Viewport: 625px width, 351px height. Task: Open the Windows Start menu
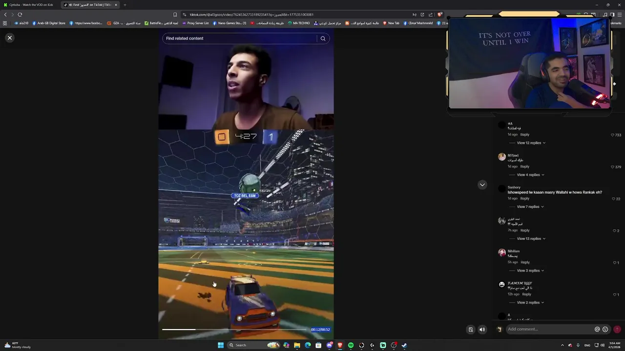[221, 345]
